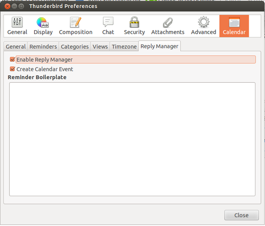Viewport: 265px width, 226px height.
Task: Select the Reply Manager tab
Action: [x=159, y=46]
